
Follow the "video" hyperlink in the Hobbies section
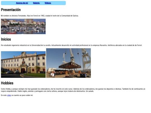click(9, 95)
